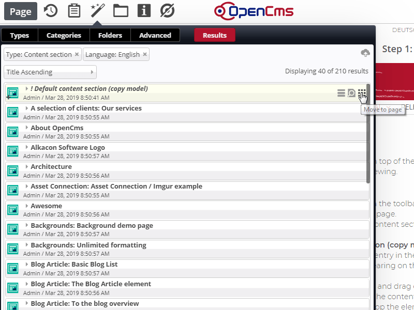This screenshot has height=310, width=414.
Task: Remove the Language: English filter
Action: click(x=145, y=54)
